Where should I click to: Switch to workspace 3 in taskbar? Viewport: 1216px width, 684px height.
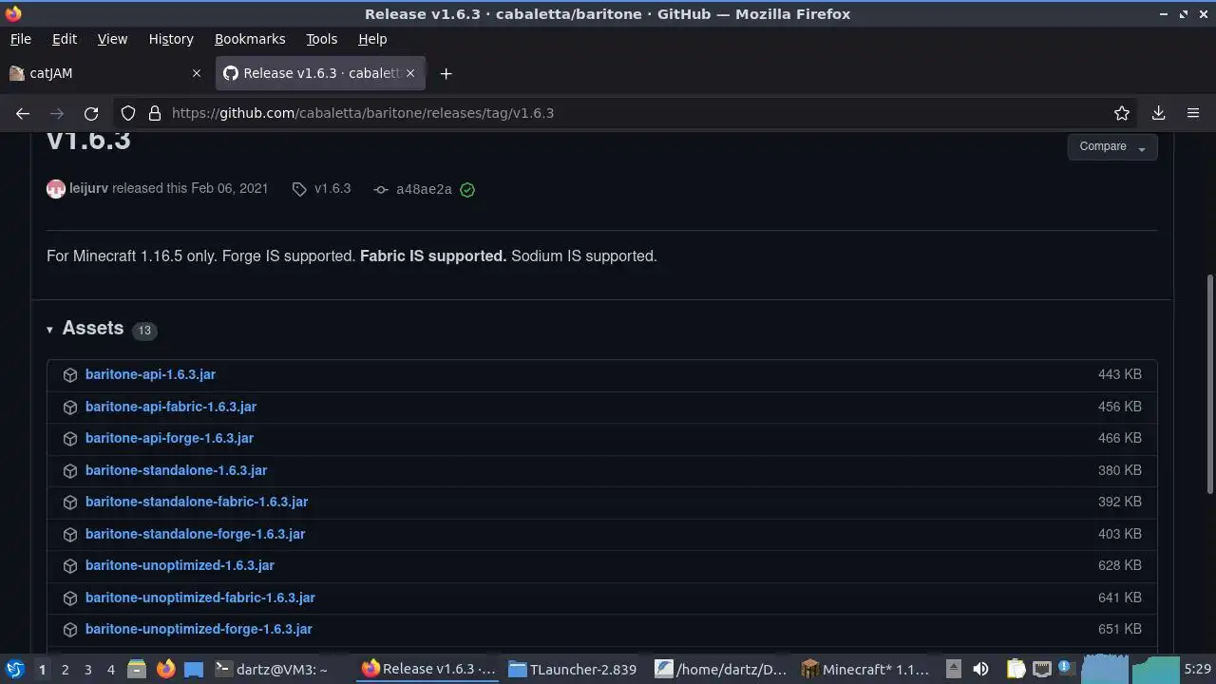[87, 670]
